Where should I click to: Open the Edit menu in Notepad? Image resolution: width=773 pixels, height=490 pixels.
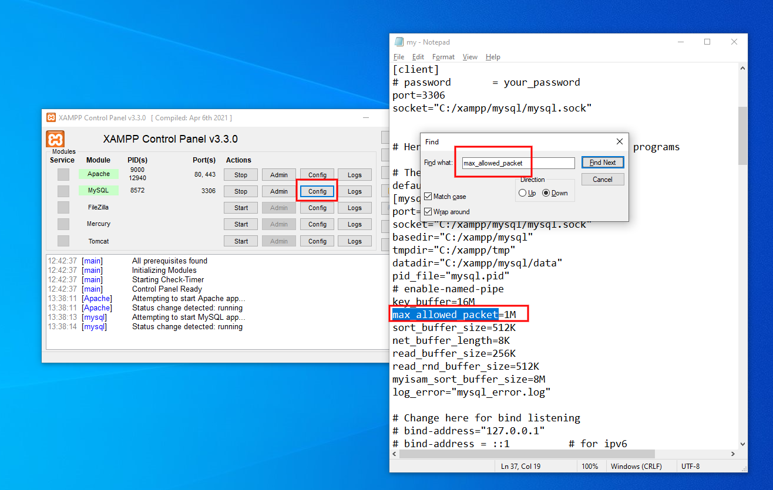pos(418,57)
